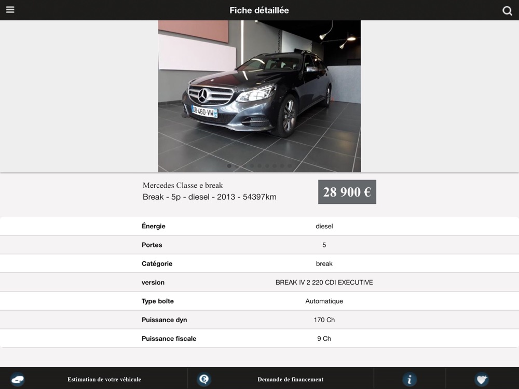Tap the search magnifier icon
The height and width of the screenshot is (389, 519).
(507, 11)
